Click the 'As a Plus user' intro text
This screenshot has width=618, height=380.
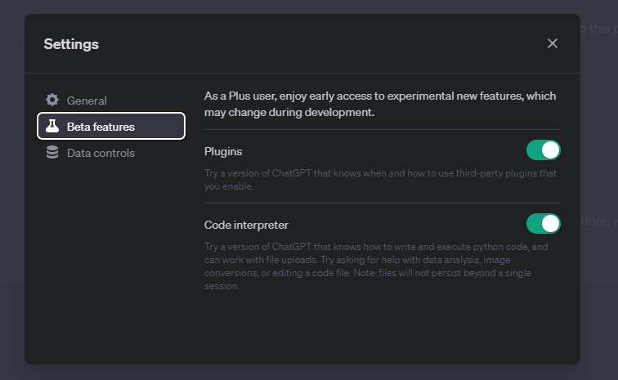380,104
